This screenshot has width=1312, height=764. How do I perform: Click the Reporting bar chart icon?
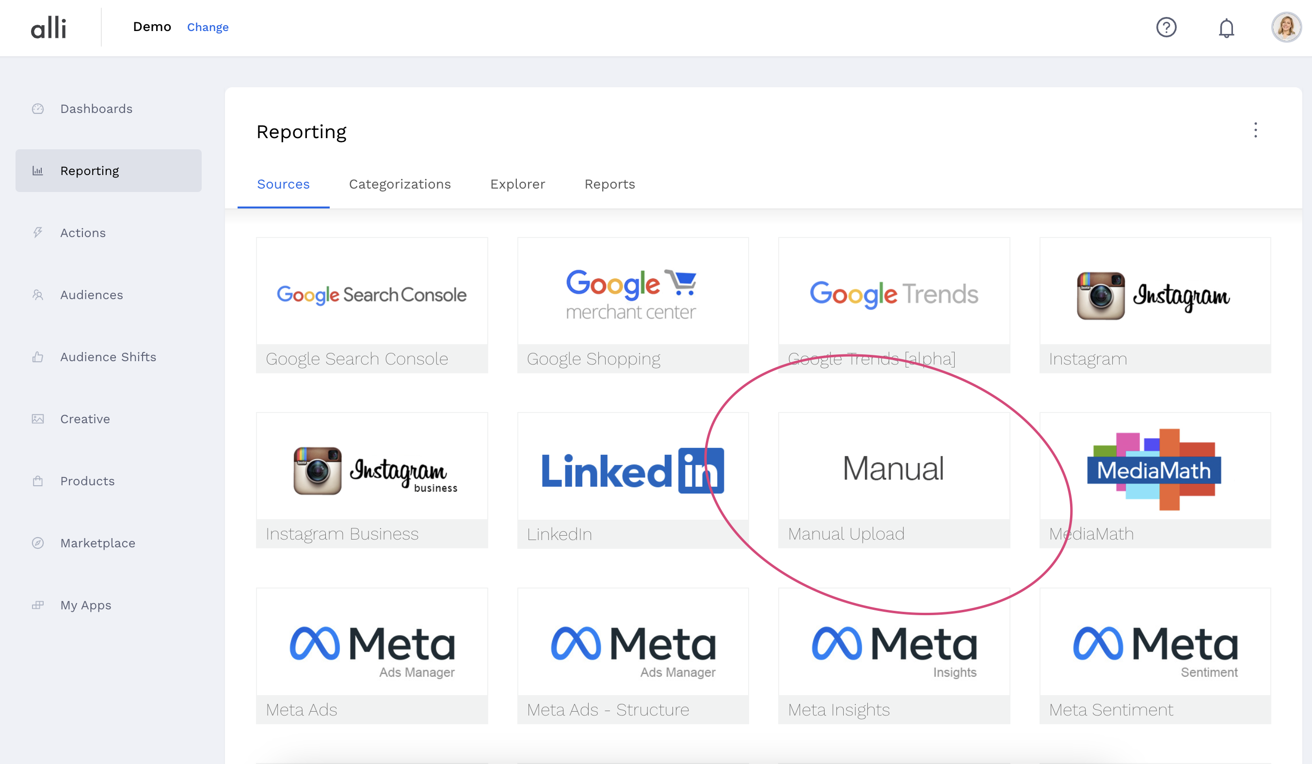click(x=38, y=171)
